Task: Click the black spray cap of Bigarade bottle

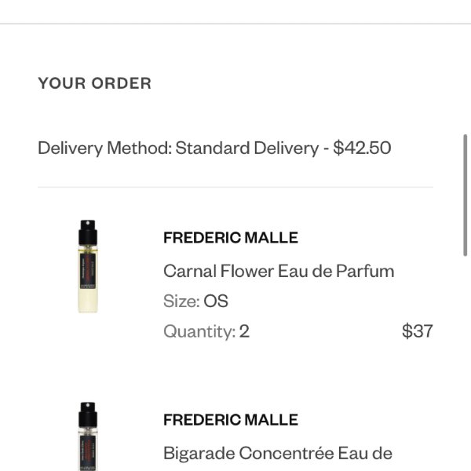Action: click(88, 414)
